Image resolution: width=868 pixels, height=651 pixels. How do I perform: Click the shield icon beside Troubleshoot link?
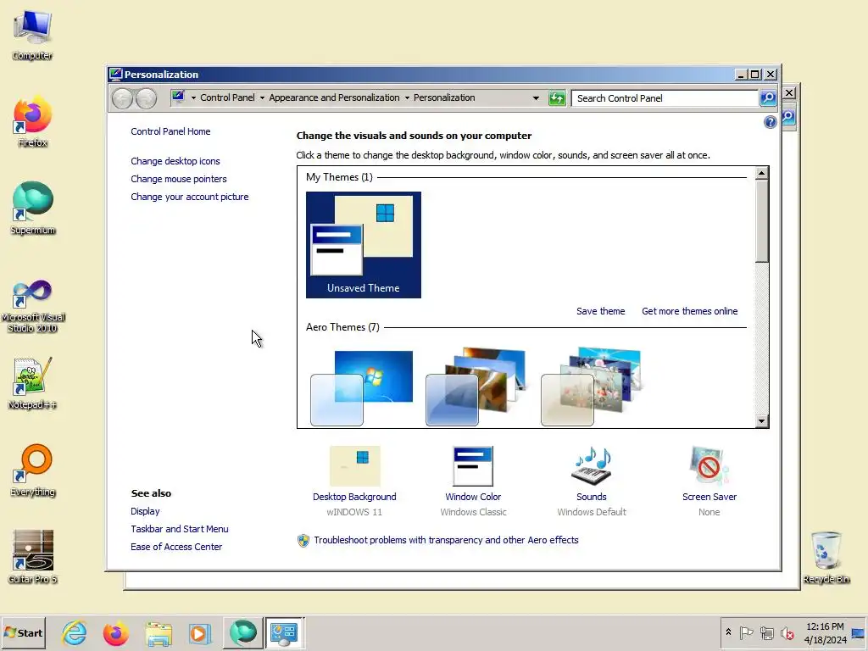tap(303, 540)
